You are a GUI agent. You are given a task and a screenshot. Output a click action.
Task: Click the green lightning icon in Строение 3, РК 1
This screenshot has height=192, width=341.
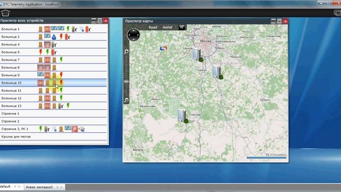click(40, 129)
